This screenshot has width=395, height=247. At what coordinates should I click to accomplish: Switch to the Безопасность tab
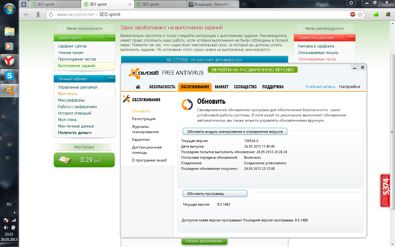click(x=162, y=87)
